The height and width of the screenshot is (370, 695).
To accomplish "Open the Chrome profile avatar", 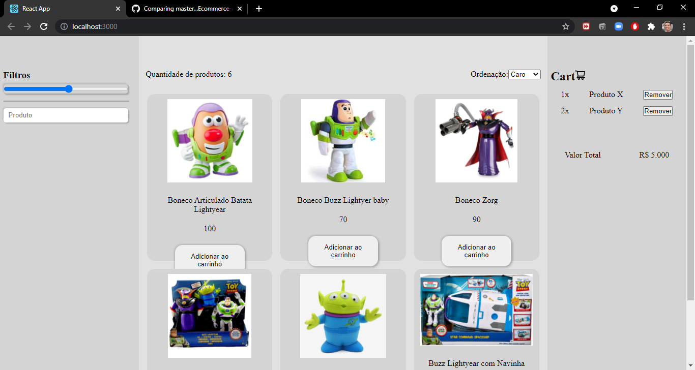I will click(668, 26).
